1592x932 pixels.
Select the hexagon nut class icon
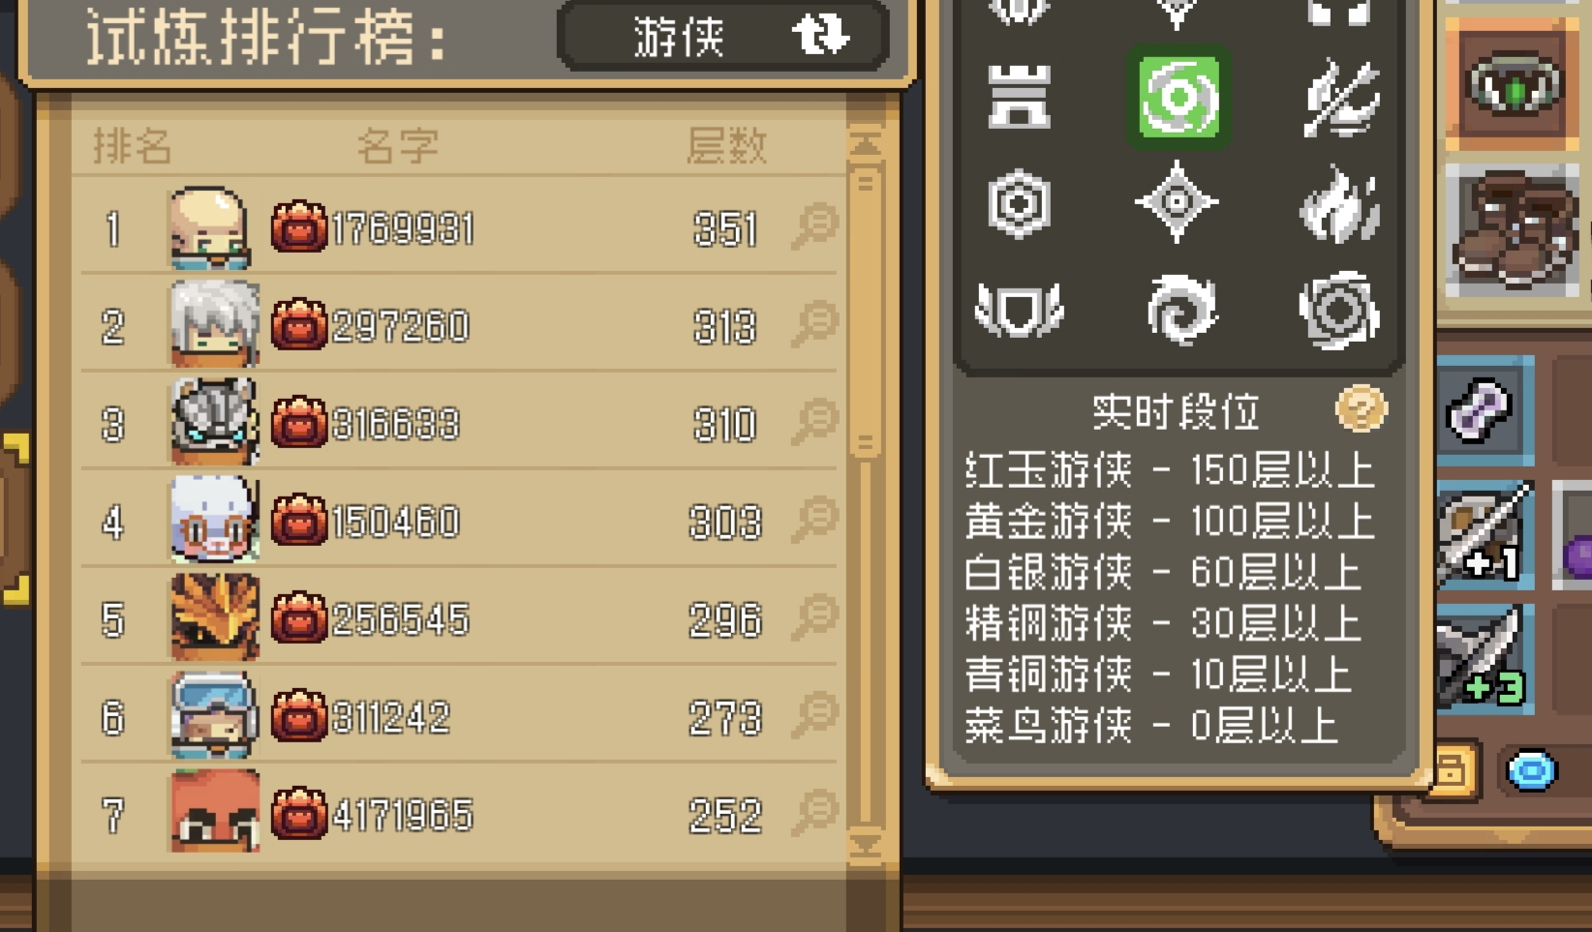point(1019,203)
